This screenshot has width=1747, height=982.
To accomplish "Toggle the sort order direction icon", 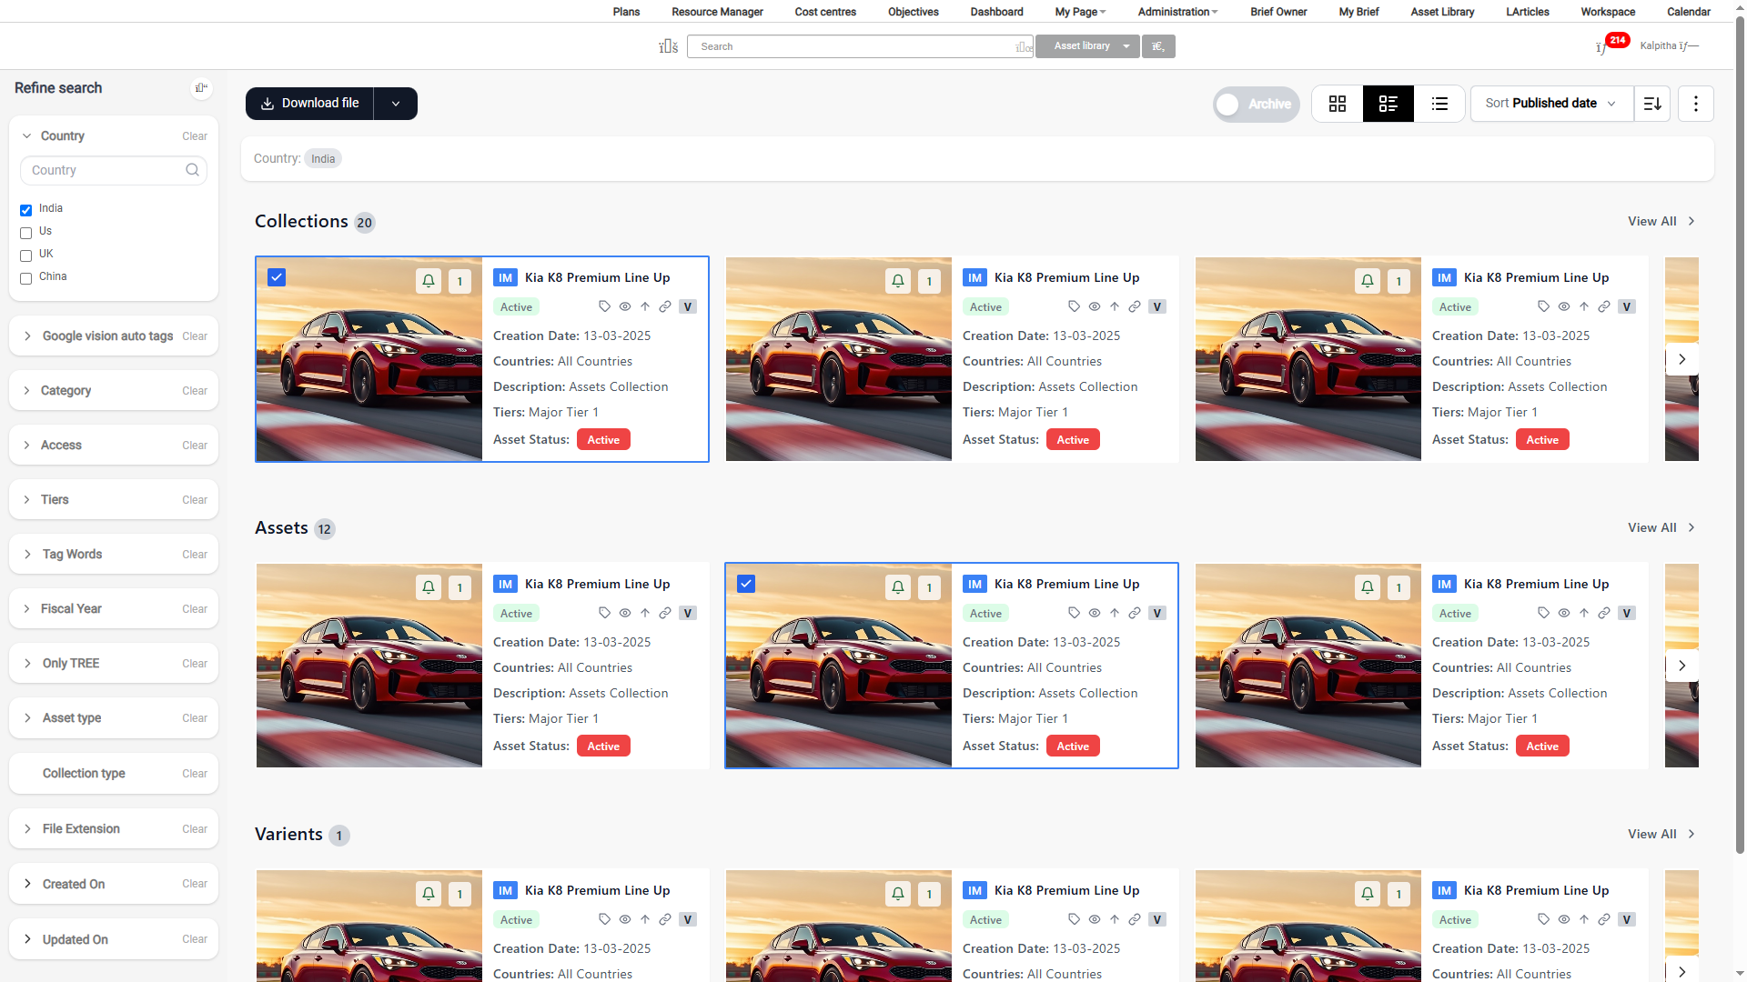I will (1652, 104).
